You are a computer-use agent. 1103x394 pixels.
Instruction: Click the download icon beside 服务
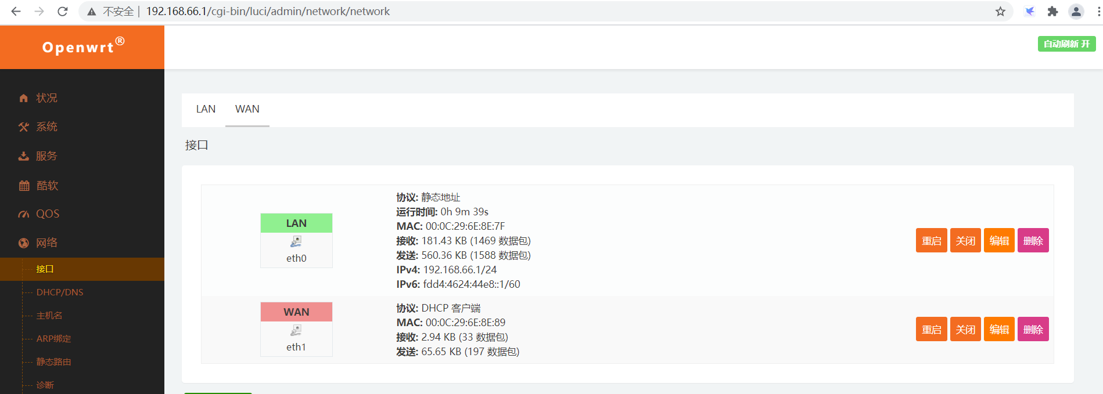coord(24,156)
